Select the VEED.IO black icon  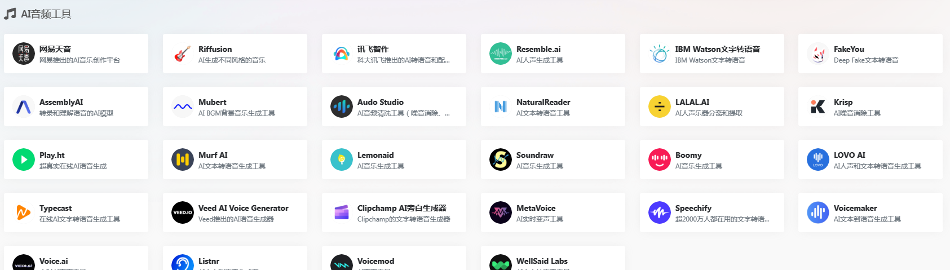click(x=183, y=213)
